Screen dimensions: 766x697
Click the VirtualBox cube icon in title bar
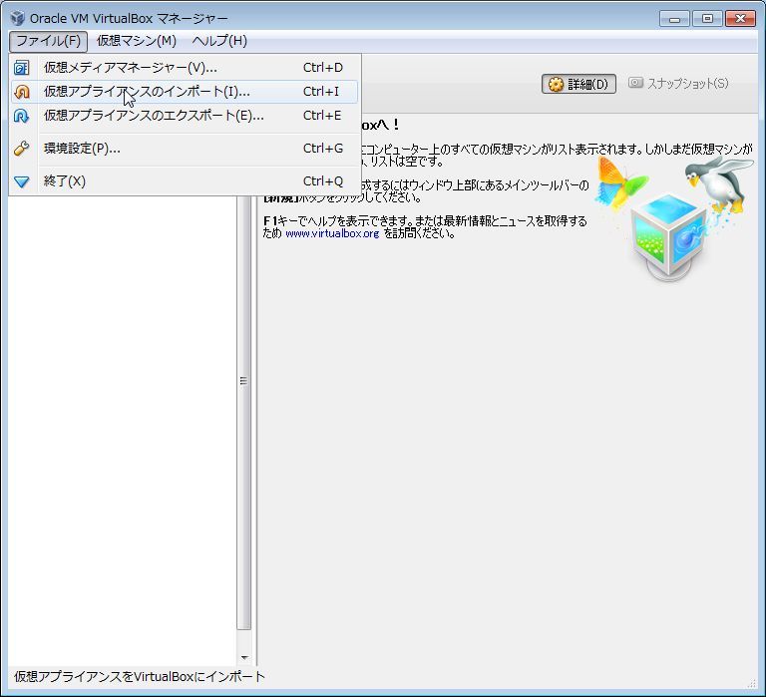tap(18, 18)
